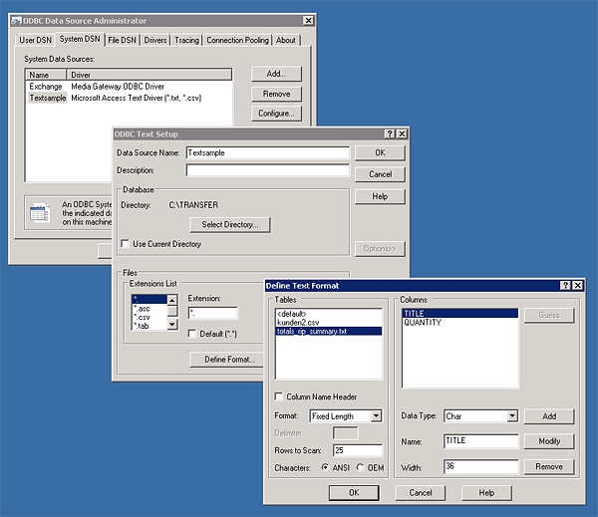Switch to the Drivers tab
This screenshot has width=598, height=517.
click(x=156, y=40)
